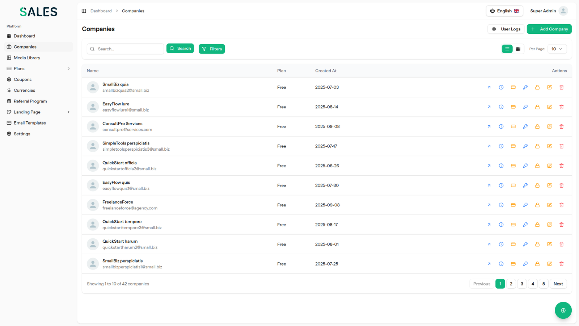Click the arrow icon for FreelanceForce row
Screen dimensions: 579x326
tap(489, 205)
